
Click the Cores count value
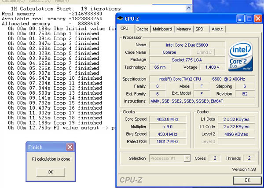pyautogui.click(x=215, y=158)
